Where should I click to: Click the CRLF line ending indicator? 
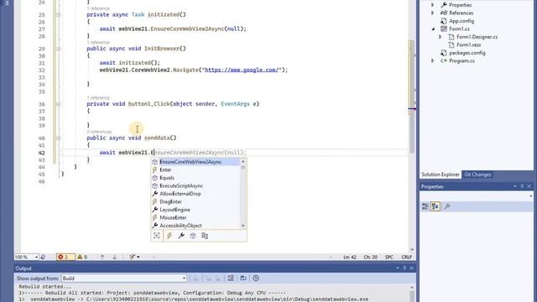coord(406,258)
